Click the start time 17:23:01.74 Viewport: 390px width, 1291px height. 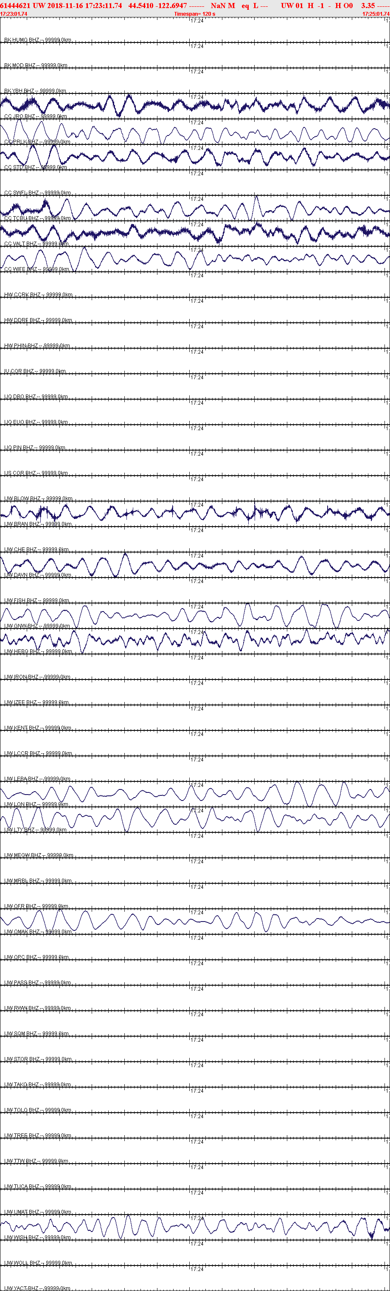(x=14, y=14)
